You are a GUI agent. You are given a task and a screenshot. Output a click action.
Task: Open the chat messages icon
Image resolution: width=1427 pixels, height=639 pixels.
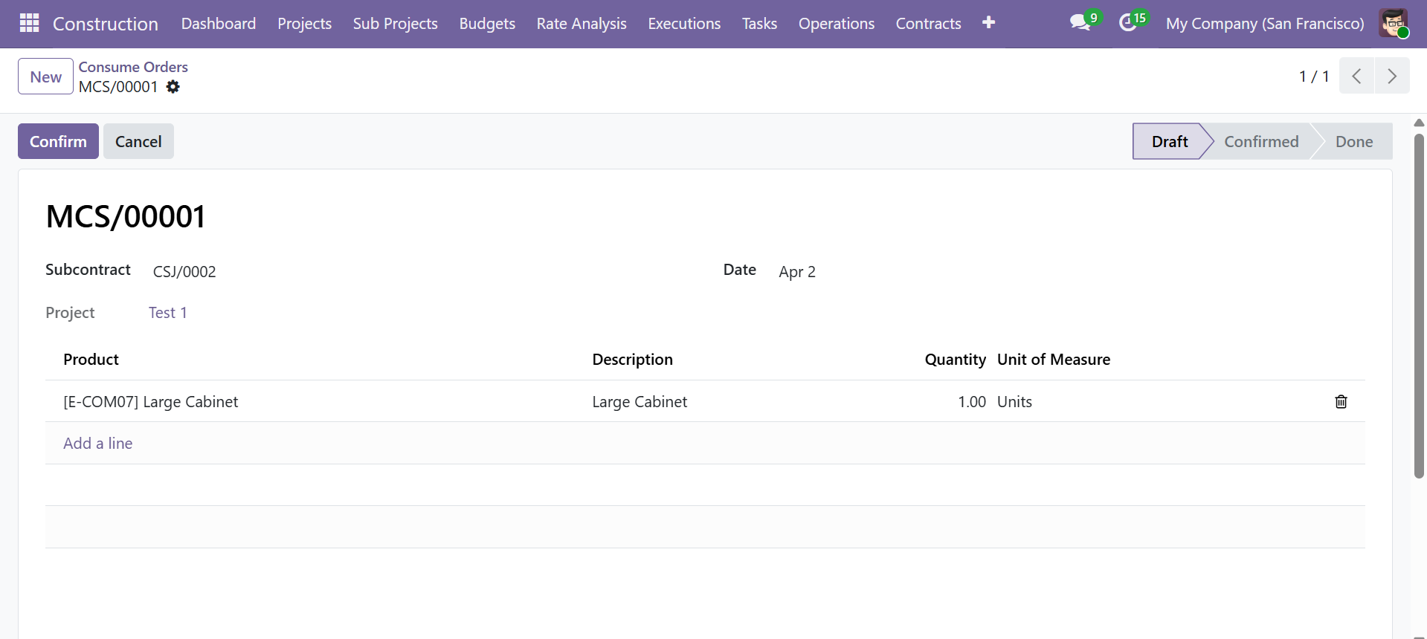[1080, 23]
